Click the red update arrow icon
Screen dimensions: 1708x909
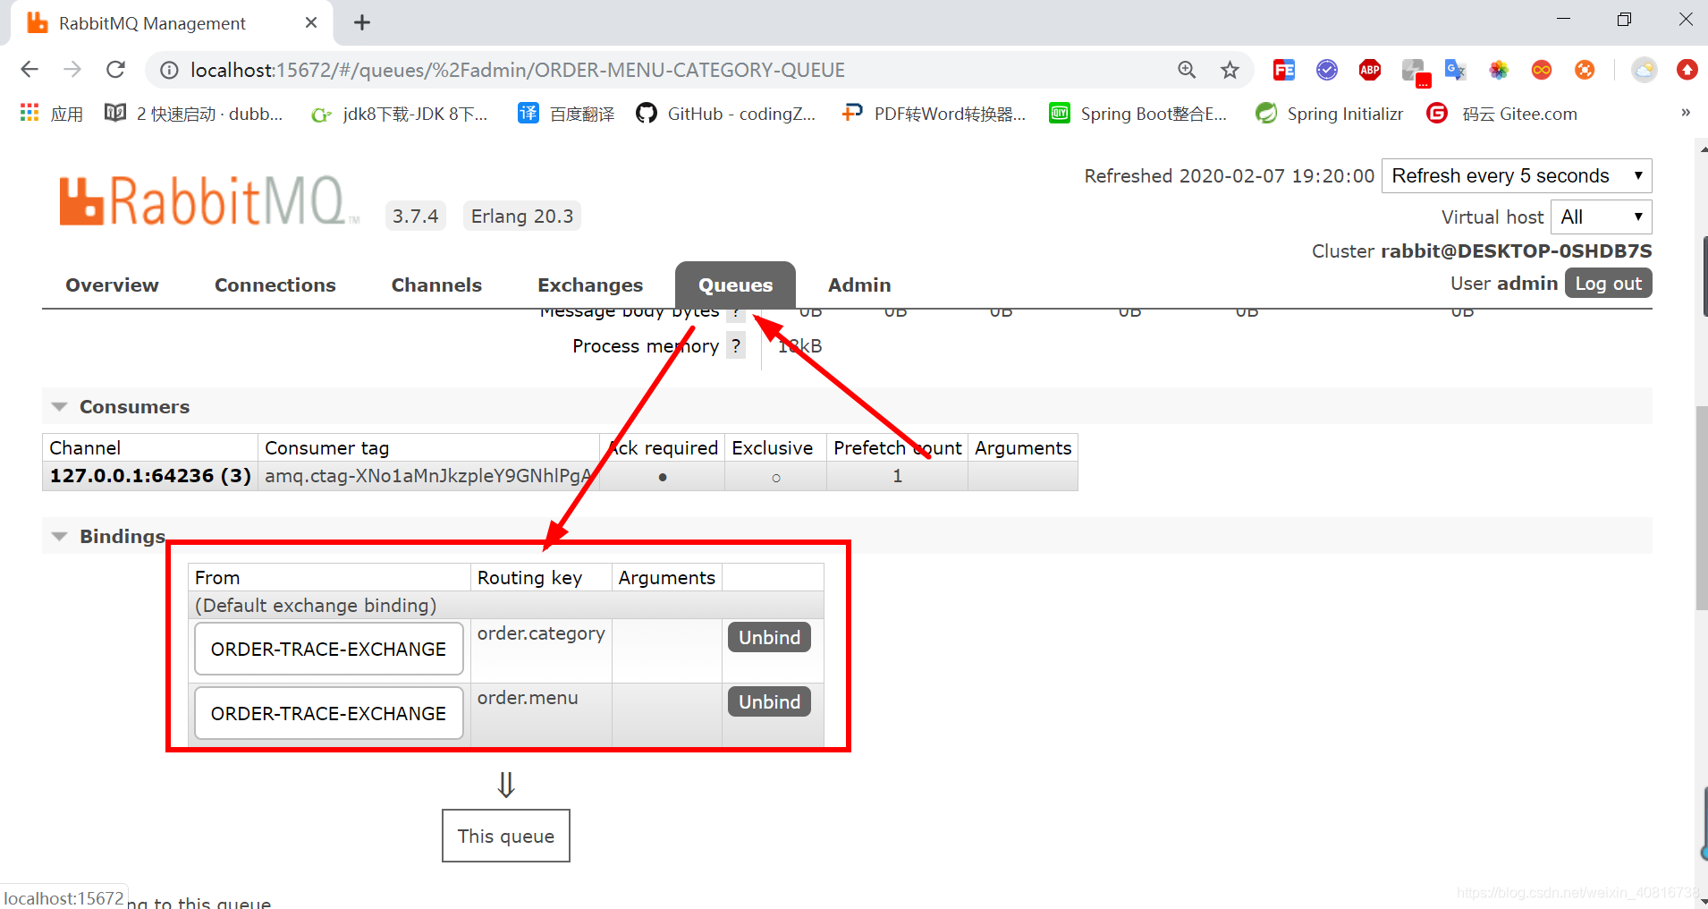point(1687,70)
